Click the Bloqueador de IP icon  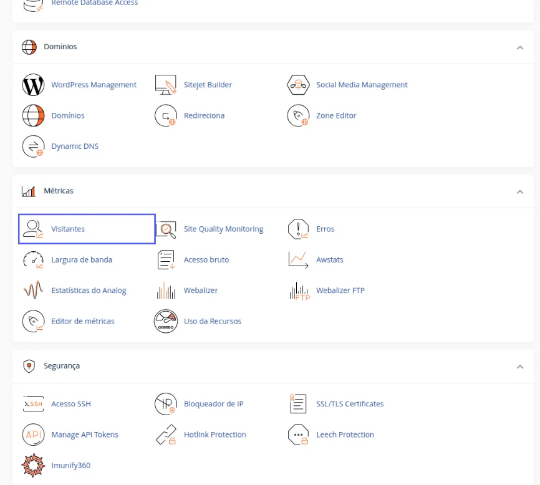tap(166, 404)
